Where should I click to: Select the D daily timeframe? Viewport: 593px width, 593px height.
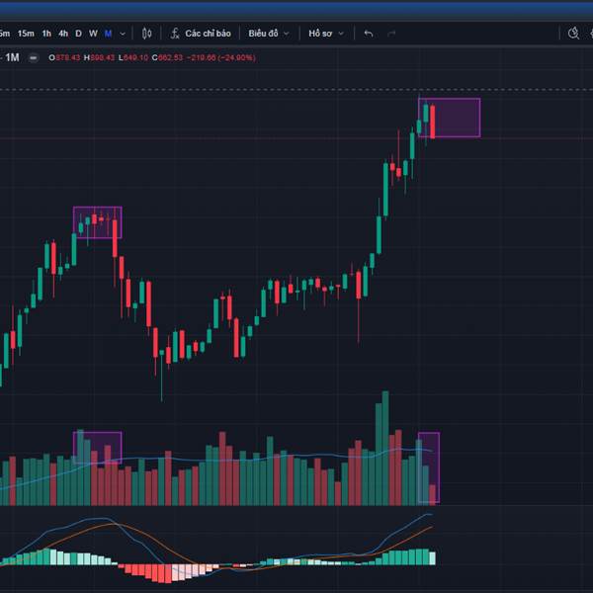tap(78, 34)
